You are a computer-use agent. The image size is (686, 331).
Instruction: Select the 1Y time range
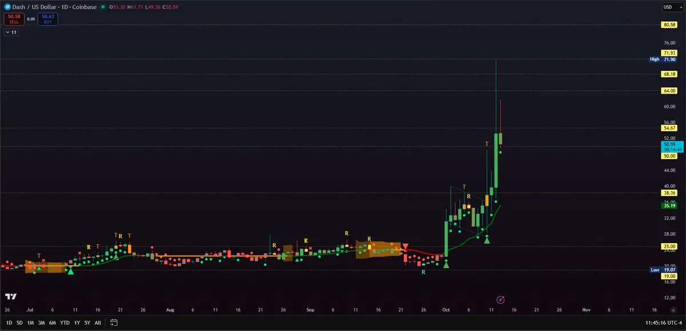(x=77, y=322)
